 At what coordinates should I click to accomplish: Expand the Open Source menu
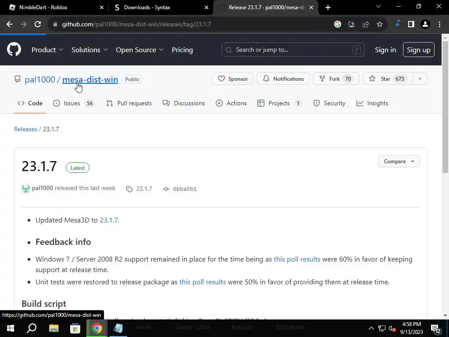pos(140,50)
